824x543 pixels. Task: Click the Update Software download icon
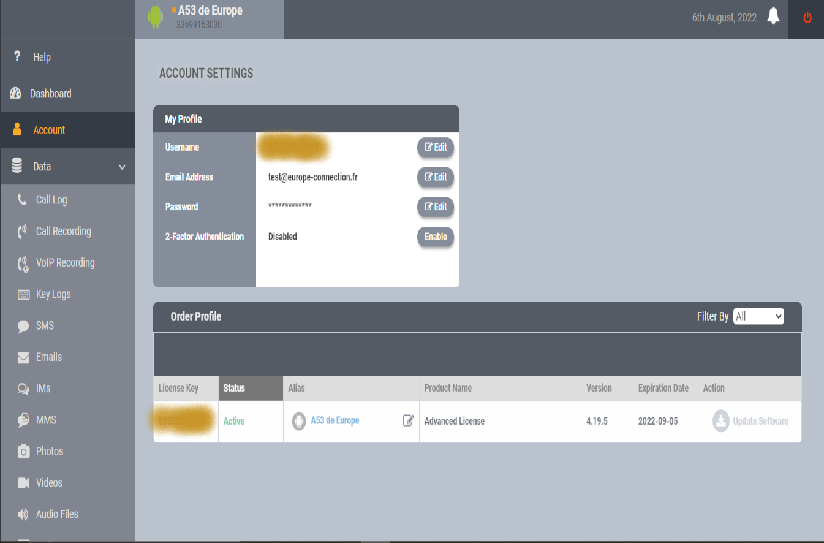click(721, 421)
